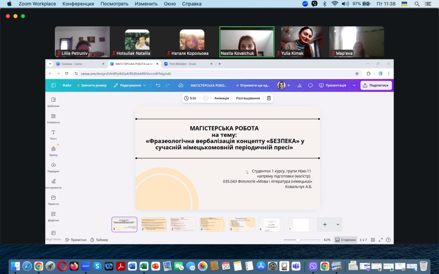Open the comments speech bubble icon
This screenshot has height=274, width=439.
[310, 85]
